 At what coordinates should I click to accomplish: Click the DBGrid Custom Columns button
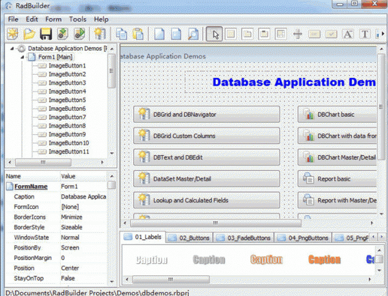click(207, 135)
